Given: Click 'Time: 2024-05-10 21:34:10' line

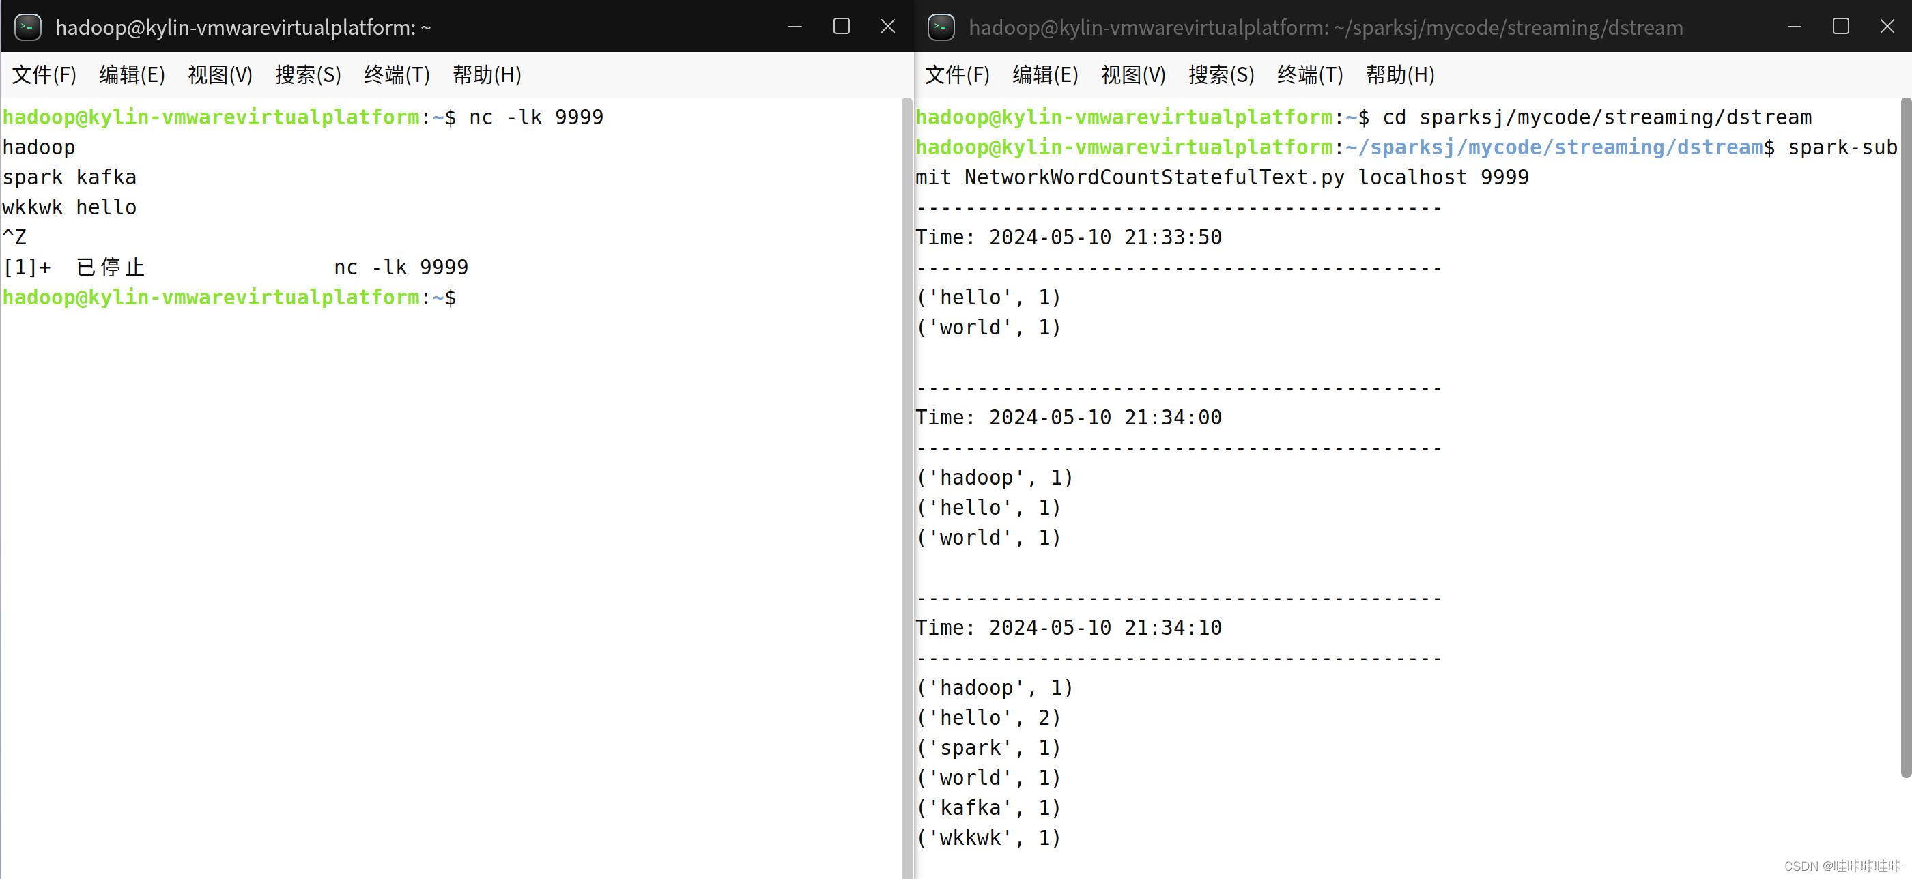Looking at the screenshot, I should pyautogui.click(x=1068, y=628).
